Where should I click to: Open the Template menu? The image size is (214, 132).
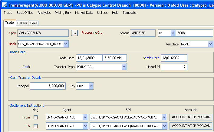click(x=129, y=13)
